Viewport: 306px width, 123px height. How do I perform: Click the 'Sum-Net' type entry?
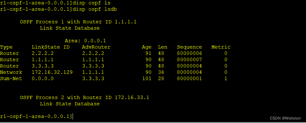11,79
